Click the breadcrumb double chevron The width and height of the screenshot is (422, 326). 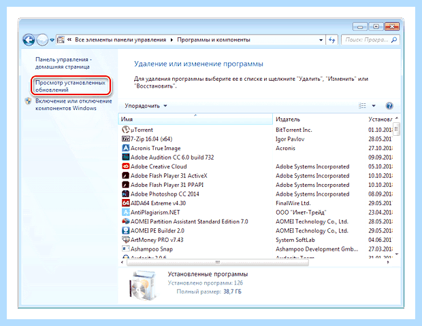(x=69, y=40)
